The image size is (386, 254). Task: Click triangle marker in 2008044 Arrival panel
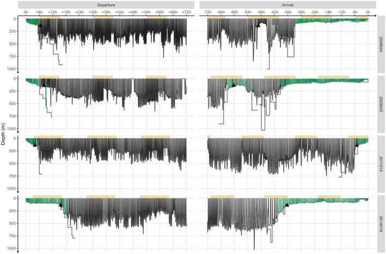point(258,25)
